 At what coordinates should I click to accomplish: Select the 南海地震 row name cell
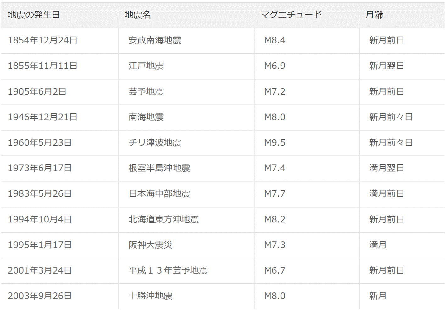click(146, 117)
